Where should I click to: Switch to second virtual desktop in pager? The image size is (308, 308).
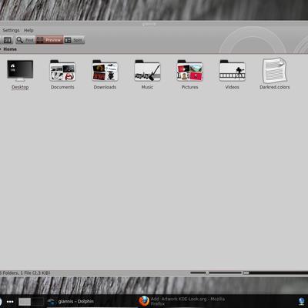coord(38,302)
